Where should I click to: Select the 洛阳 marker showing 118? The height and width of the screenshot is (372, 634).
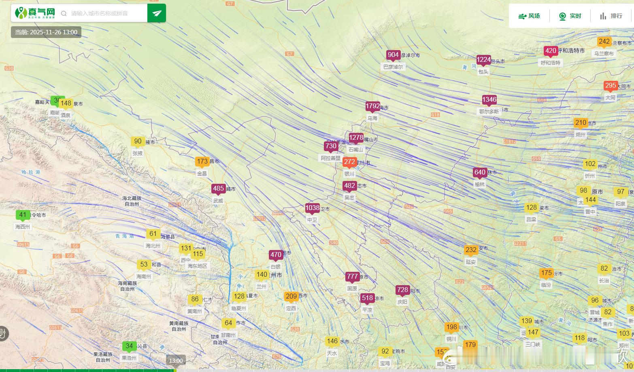click(x=580, y=338)
